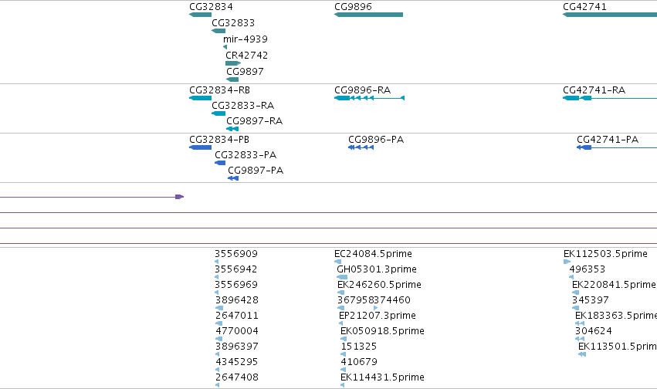657x389 pixels.
Task: Select the mir-4939 small arrow feature
Action: [225, 47]
